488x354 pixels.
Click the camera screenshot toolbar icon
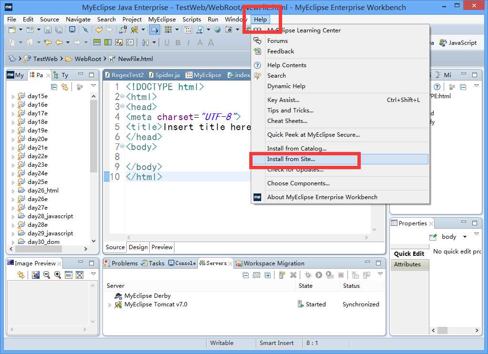(x=229, y=30)
